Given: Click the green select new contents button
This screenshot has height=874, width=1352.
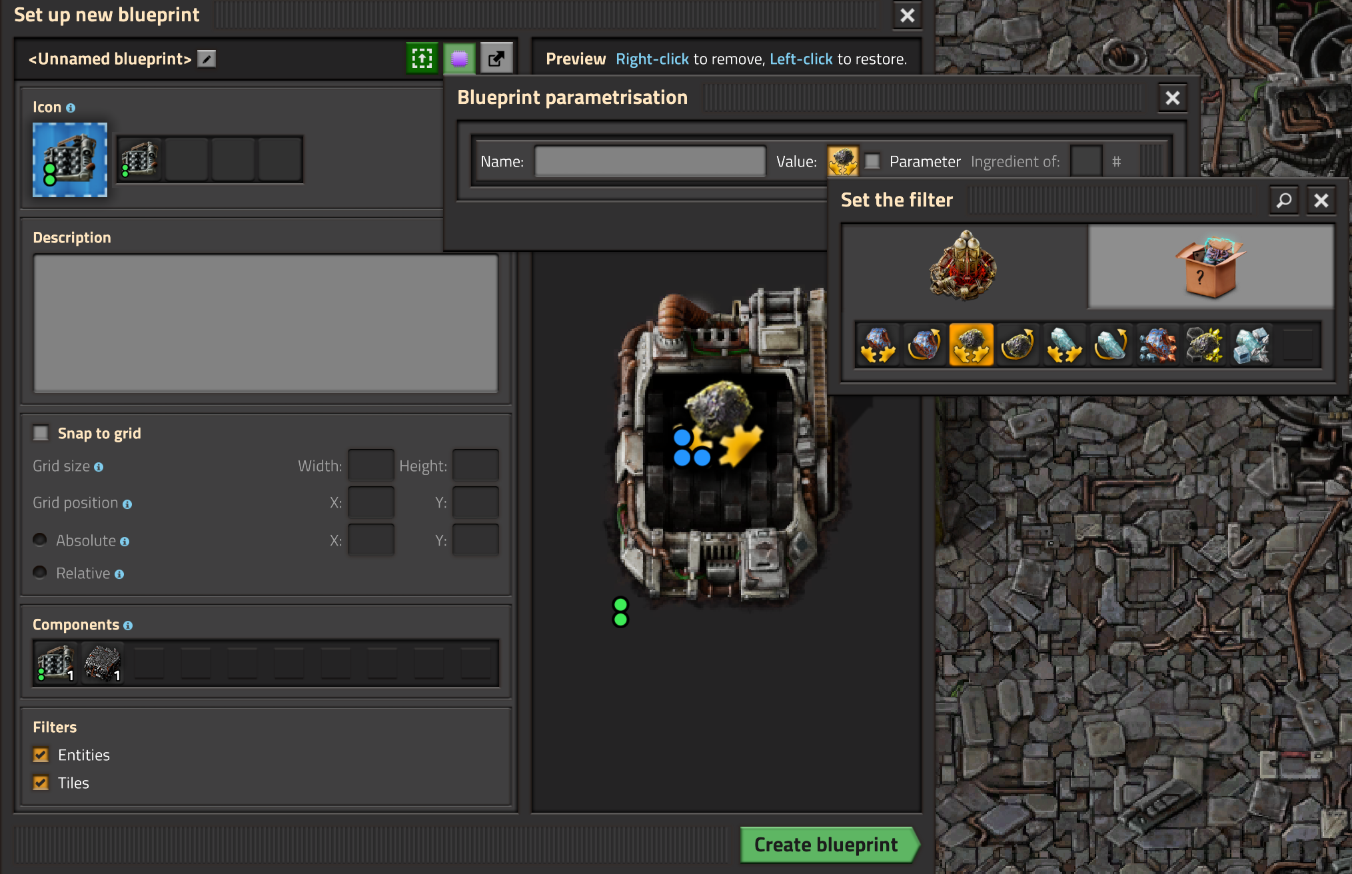Looking at the screenshot, I should [422, 59].
